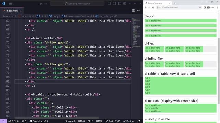Click the d-inline-flex h2 code line

(44, 38)
